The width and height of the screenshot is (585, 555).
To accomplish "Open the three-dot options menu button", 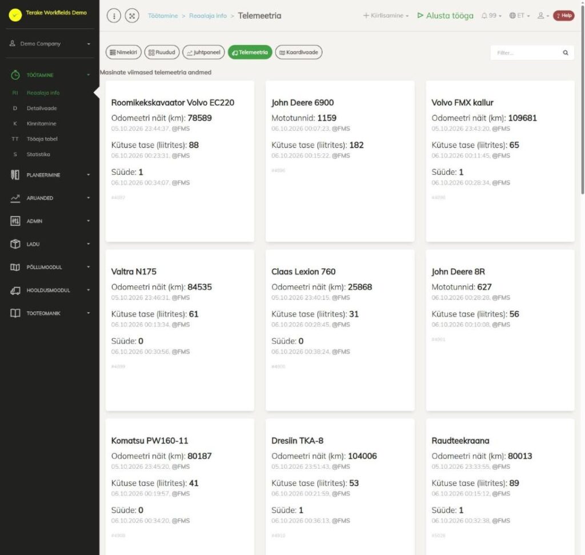I will click(114, 15).
